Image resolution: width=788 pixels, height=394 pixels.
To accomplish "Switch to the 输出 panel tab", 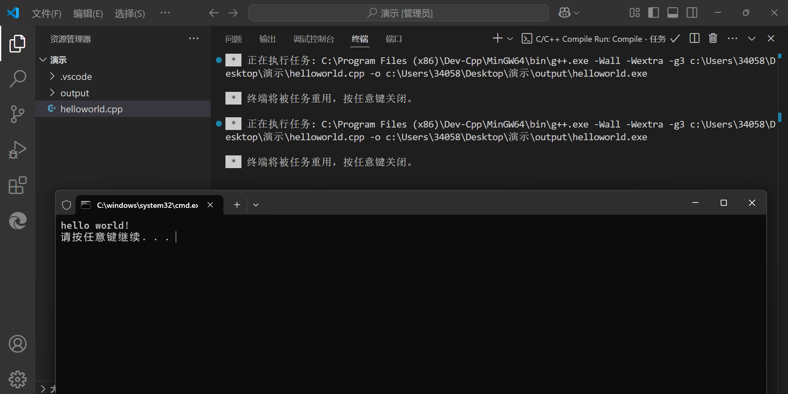I will coord(267,39).
